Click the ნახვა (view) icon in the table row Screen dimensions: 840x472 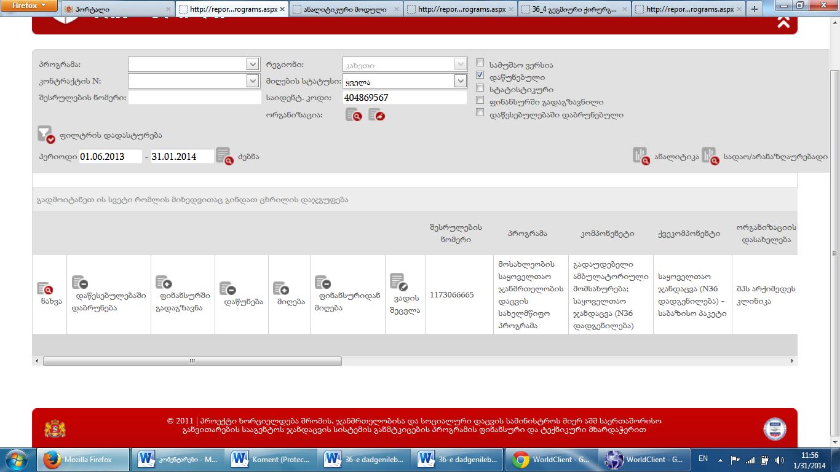pyautogui.click(x=45, y=289)
